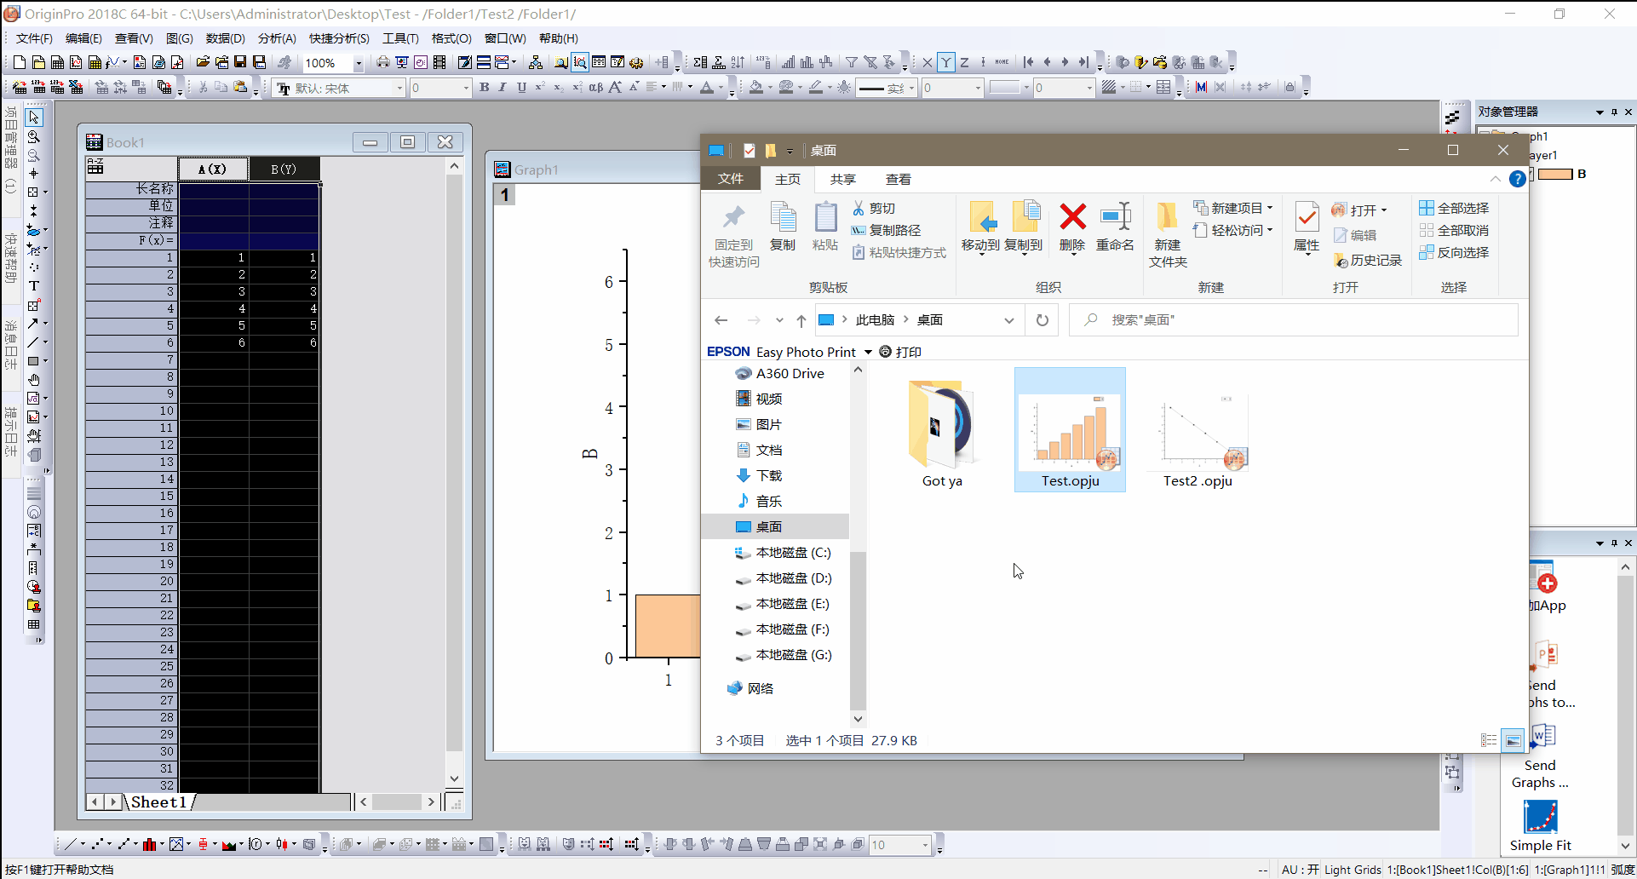Switch Explorer to large icons view
Image resolution: width=1637 pixels, height=879 pixels.
pos(1514,740)
